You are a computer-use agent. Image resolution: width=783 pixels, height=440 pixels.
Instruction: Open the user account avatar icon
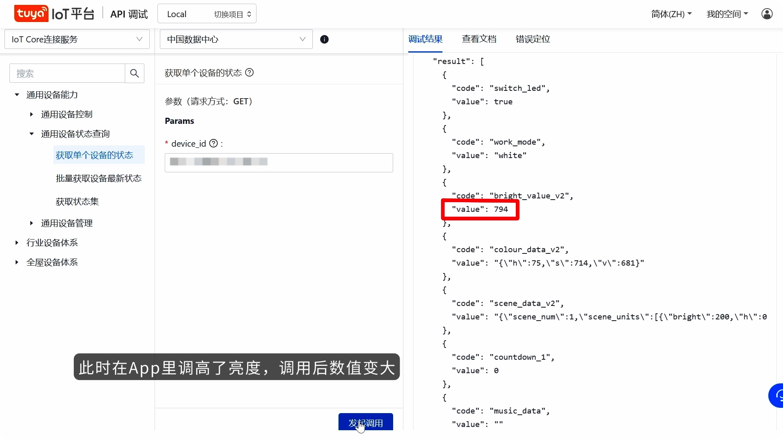(767, 14)
